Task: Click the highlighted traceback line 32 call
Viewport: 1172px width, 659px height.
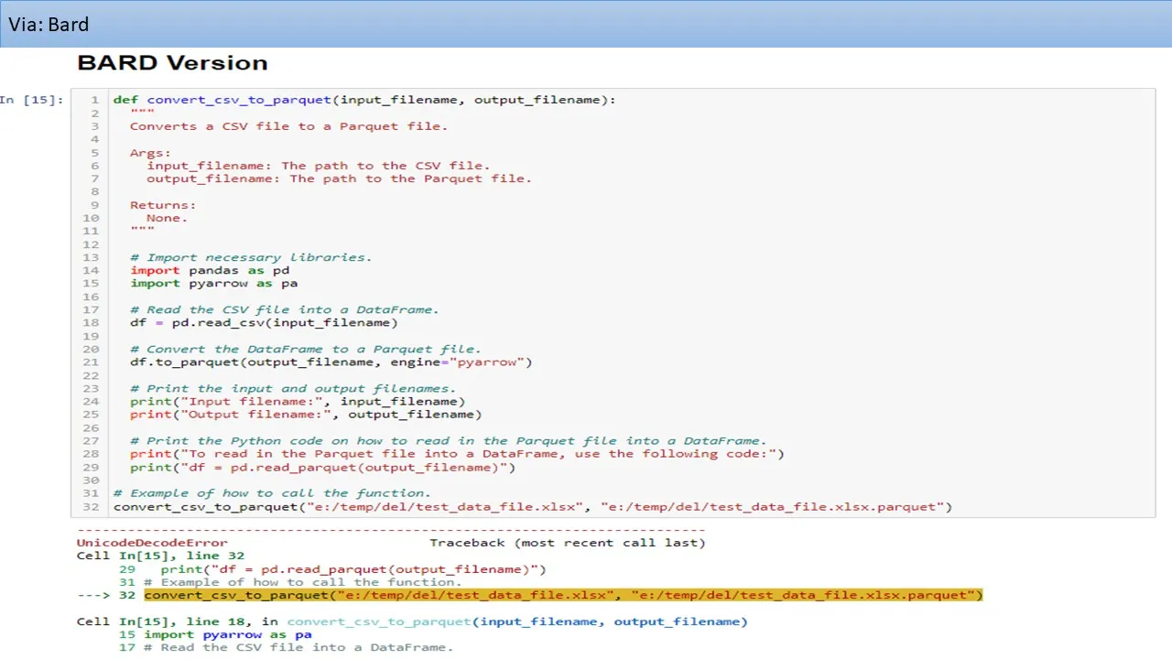Action: click(563, 595)
